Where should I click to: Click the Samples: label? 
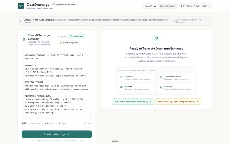click(62, 37)
